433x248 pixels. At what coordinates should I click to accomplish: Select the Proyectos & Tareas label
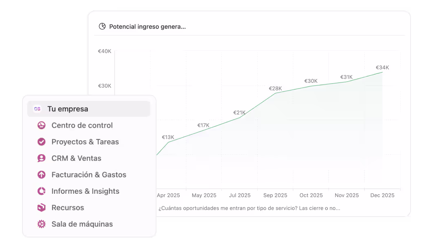click(85, 142)
